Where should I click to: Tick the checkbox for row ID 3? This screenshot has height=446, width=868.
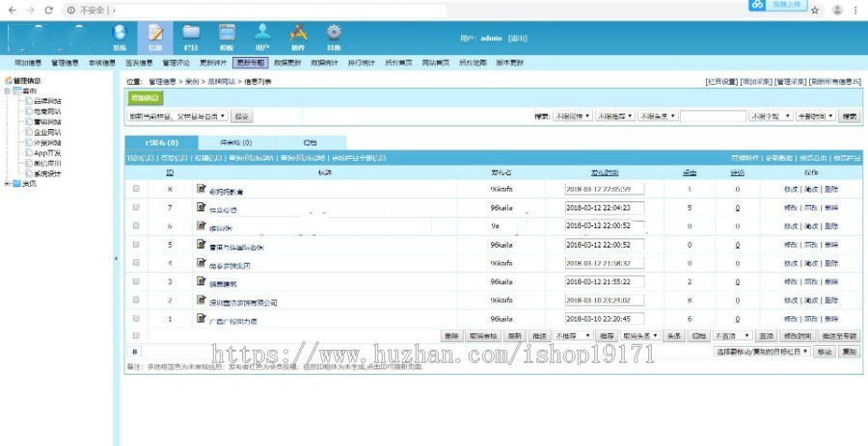[x=136, y=281]
